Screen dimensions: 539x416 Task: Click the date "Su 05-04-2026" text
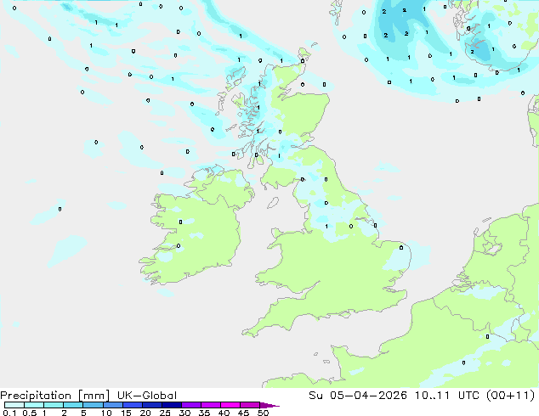(358, 396)
